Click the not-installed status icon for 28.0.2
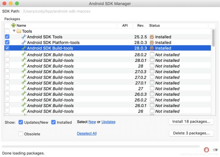Screen dimensions: 220x157 coord(152,54)
